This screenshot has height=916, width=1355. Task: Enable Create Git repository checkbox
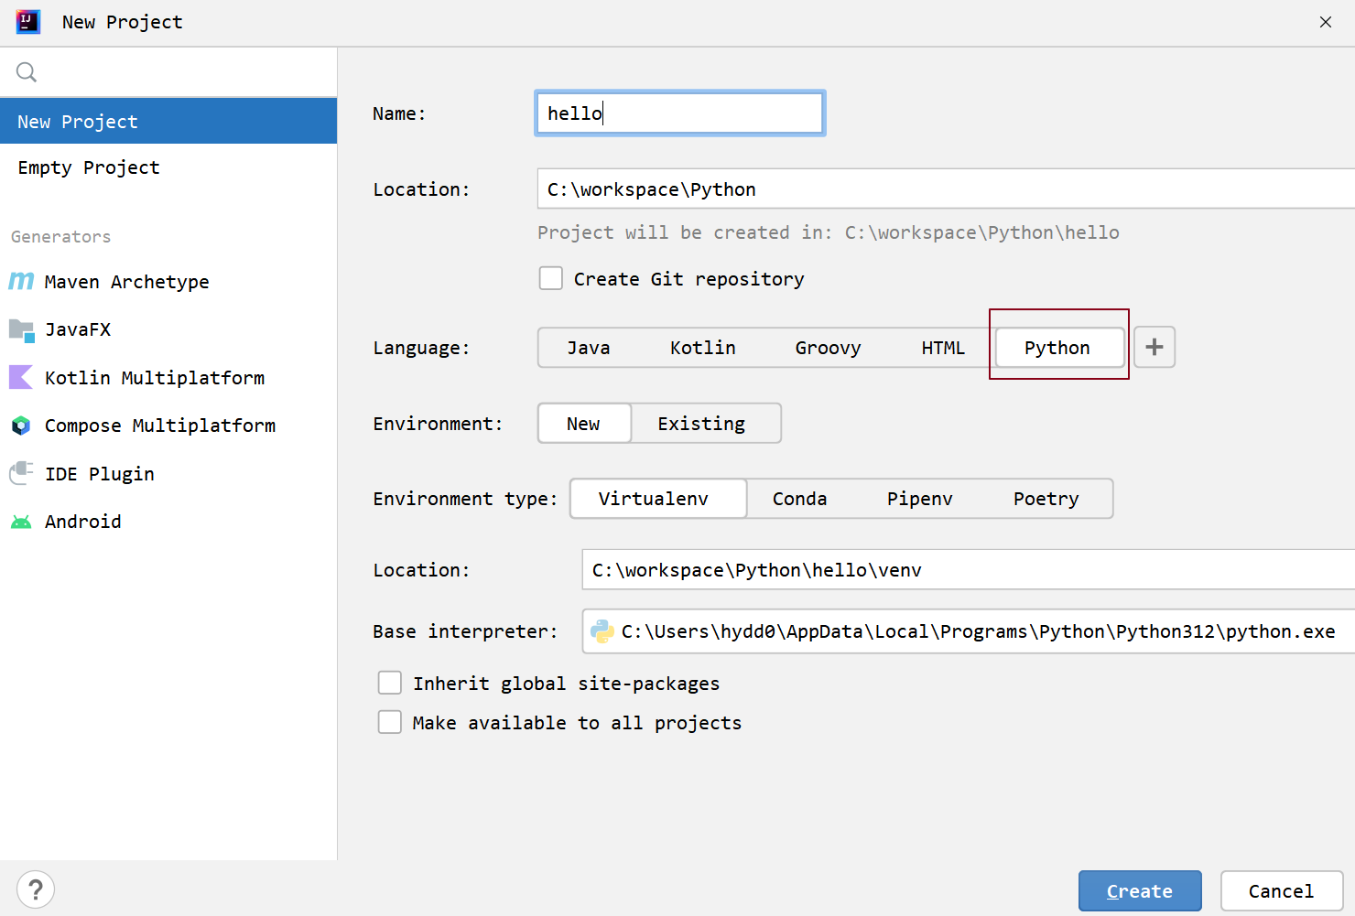551,278
